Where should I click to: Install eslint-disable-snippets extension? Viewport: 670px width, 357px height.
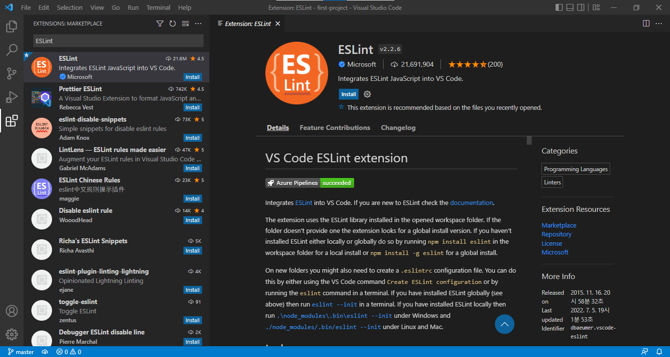(192, 138)
